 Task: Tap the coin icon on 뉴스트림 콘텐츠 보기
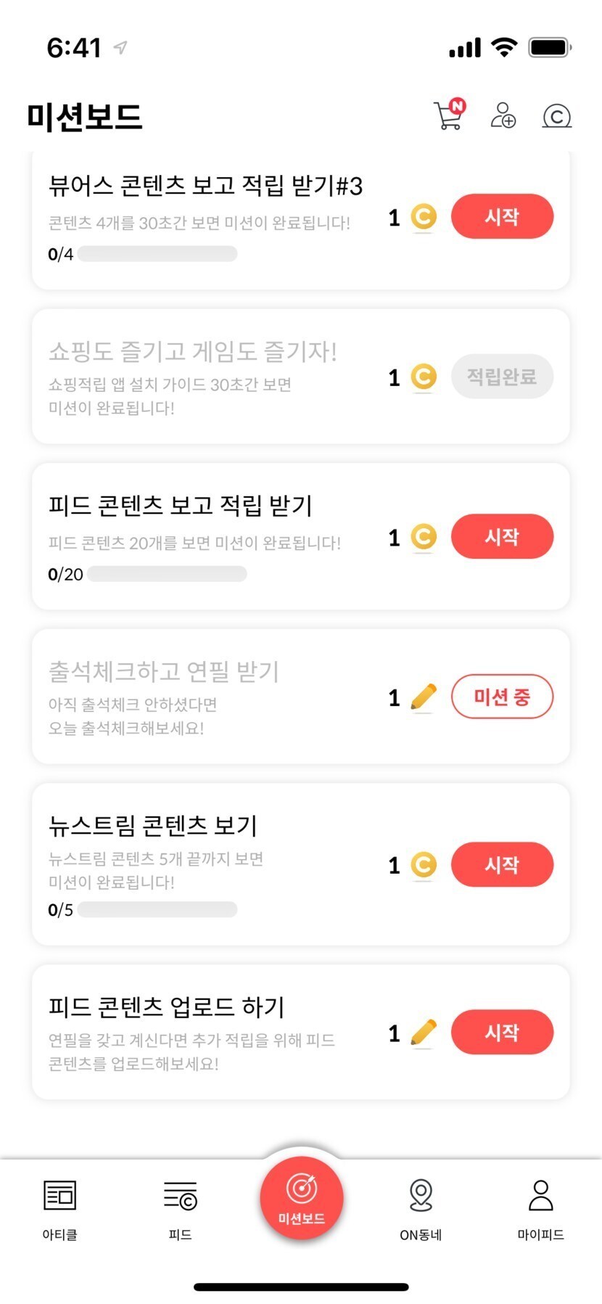424,865
